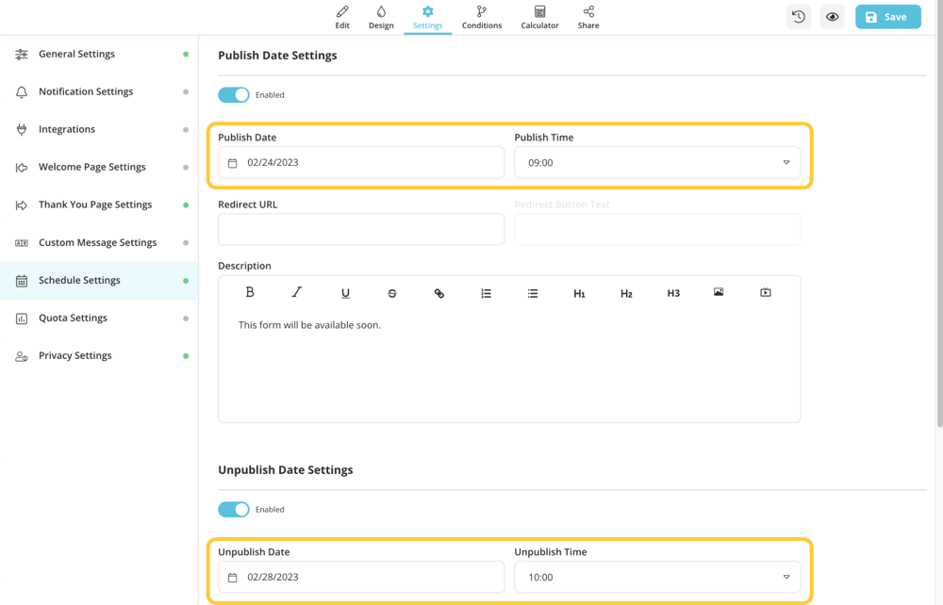The image size is (943, 605).
Task: Insert video using the video icon
Action: tap(766, 293)
